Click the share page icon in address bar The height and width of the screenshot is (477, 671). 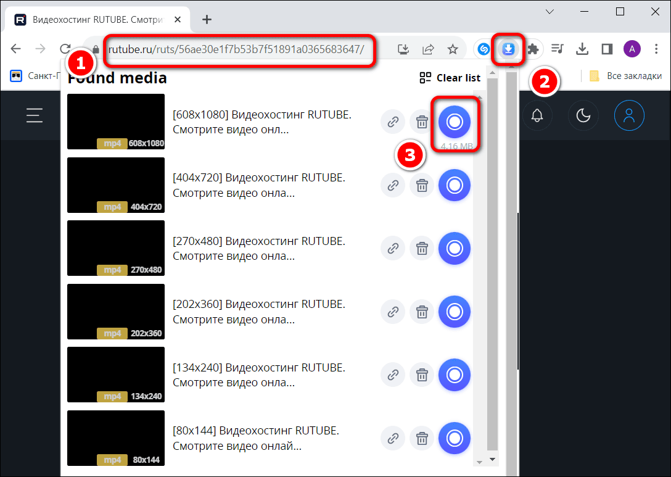tap(428, 49)
